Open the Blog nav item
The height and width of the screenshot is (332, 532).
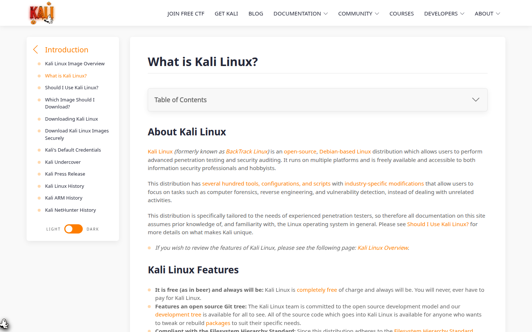(x=256, y=14)
